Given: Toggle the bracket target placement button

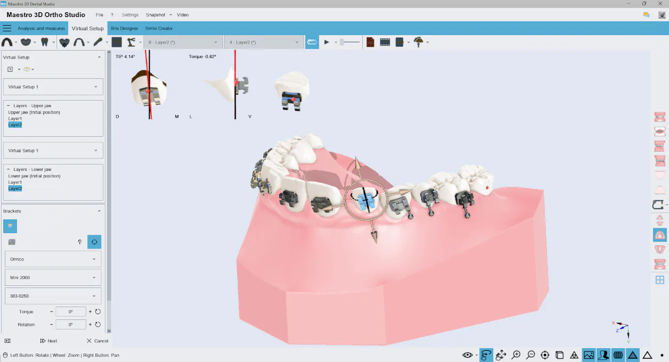Looking at the screenshot, I should 94,242.
